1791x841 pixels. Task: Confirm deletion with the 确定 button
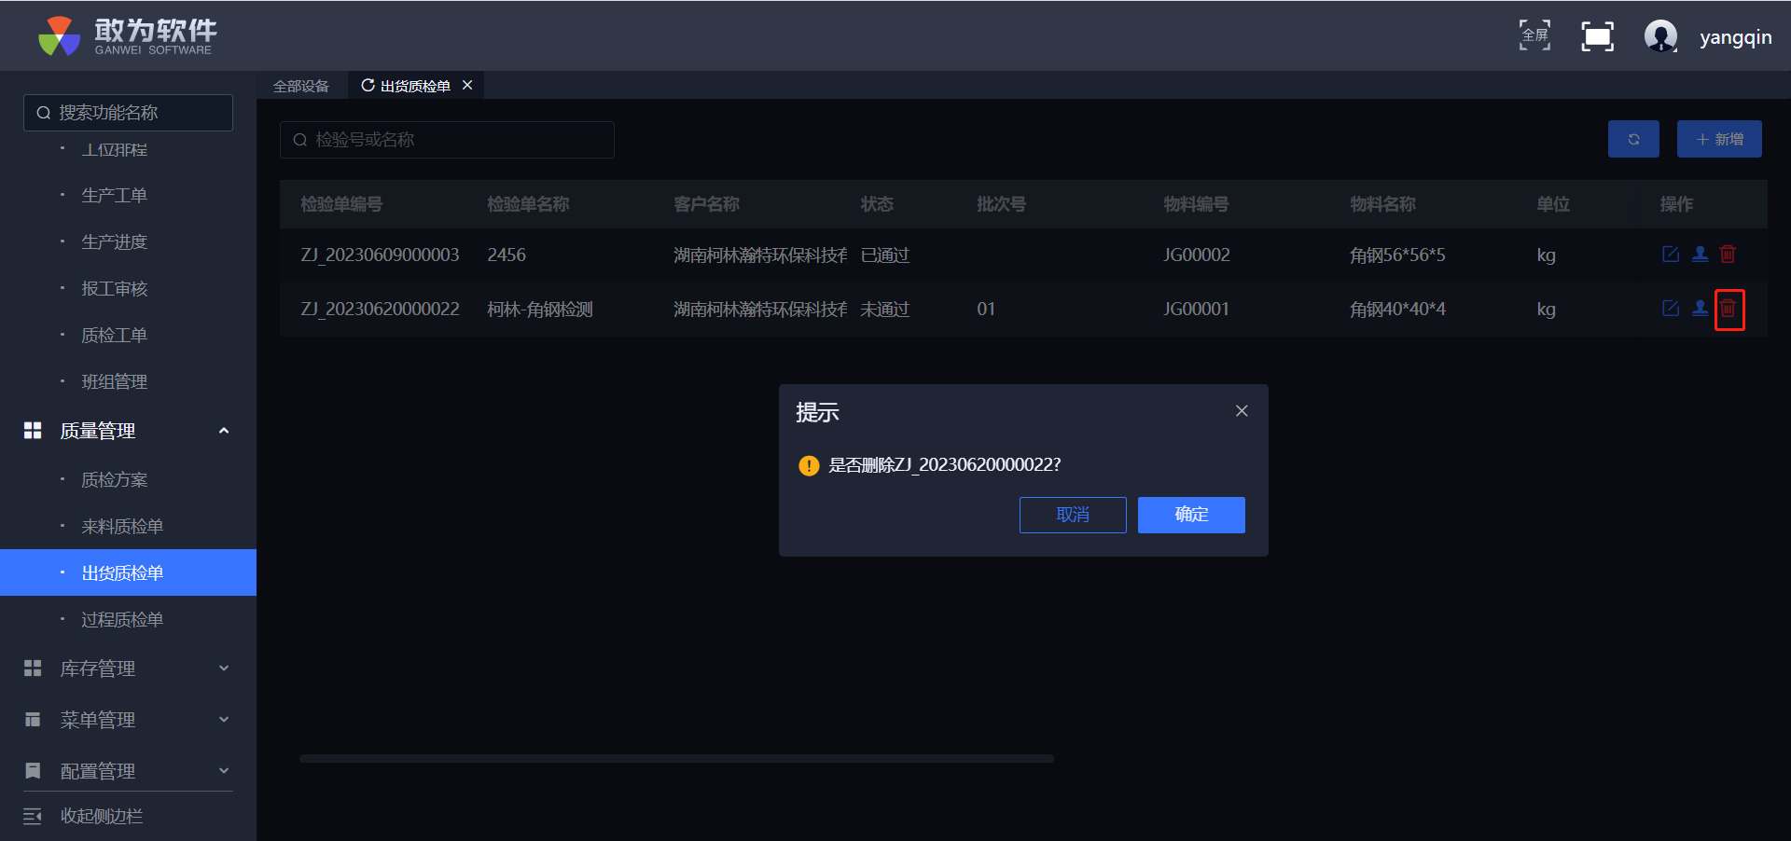(x=1190, y=515)
